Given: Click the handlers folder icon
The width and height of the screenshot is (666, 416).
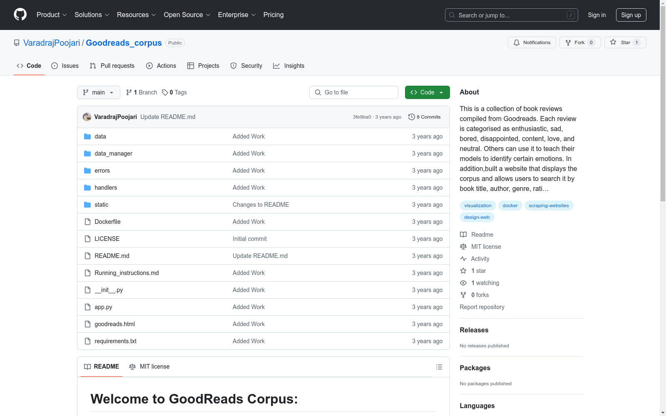Looking at the screenshot, I should 87,188.
